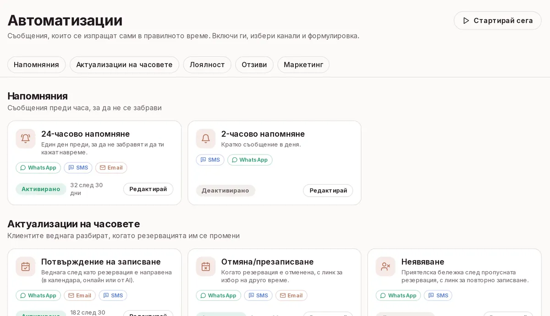
Task: Click SMS chip in 2-часово напомняне card
Action: click(210, 160)
